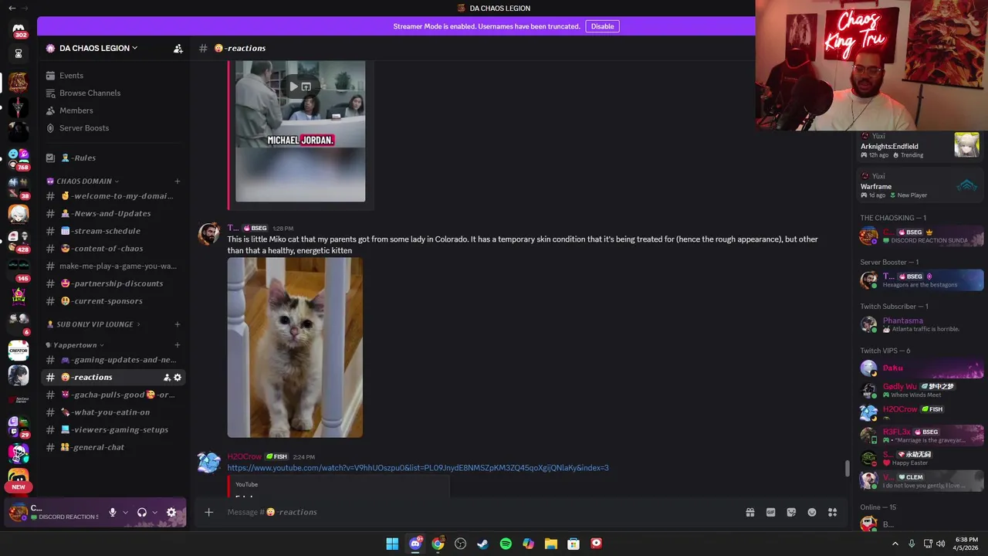Open the sticker picker
Viewport: 988px width, 556px height.
(791, 512)
